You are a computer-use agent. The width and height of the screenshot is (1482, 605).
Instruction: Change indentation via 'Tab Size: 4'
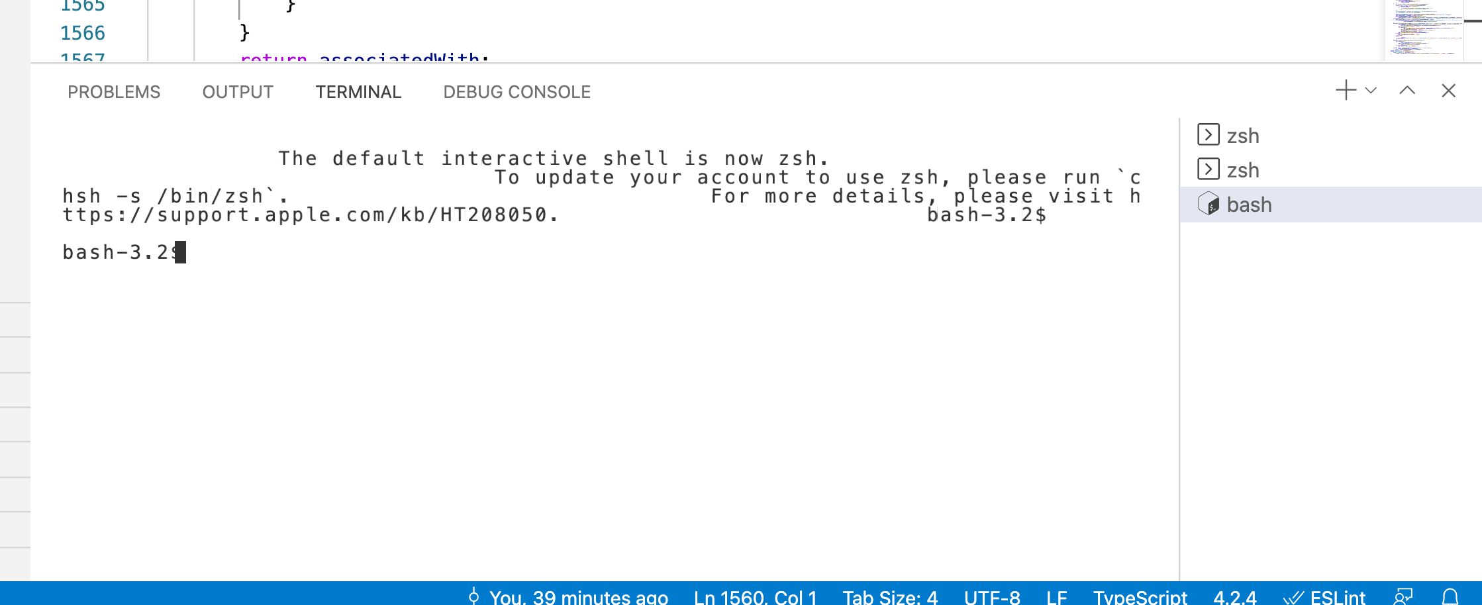890,597
